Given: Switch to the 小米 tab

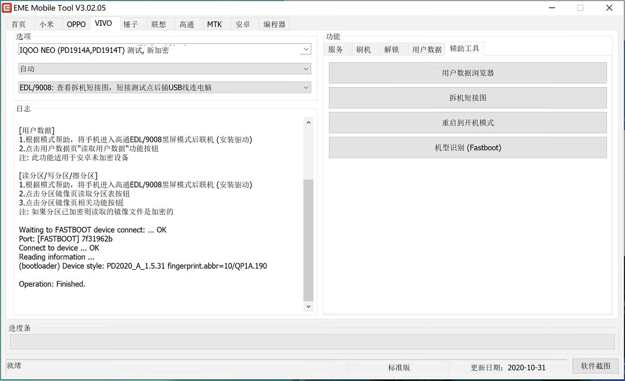Looking at the screenshot, I should (x=46, y=24).
